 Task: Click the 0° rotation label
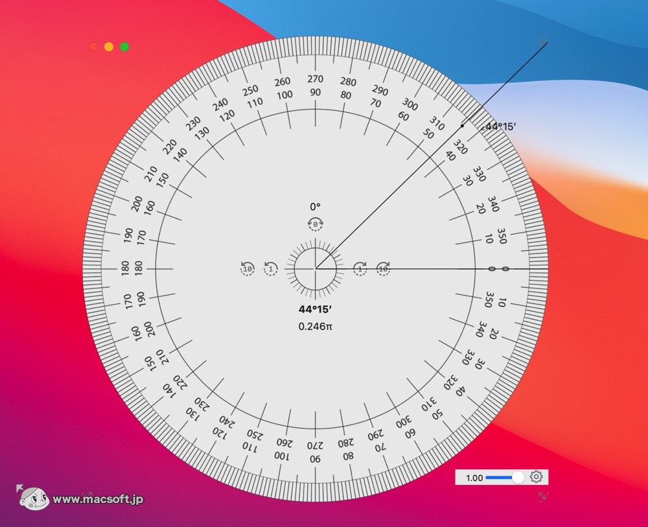click(315, 207)
